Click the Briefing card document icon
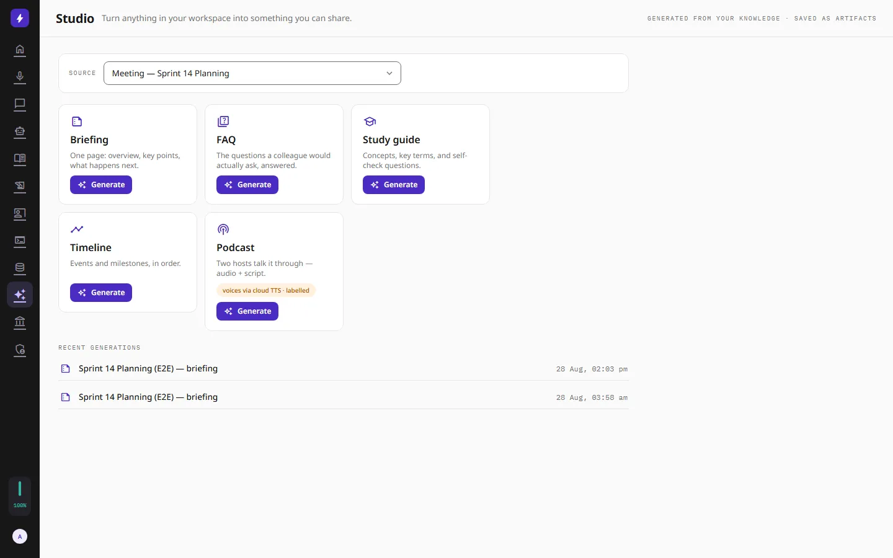This screenshot has height=558, width=893. pos(77,122)
